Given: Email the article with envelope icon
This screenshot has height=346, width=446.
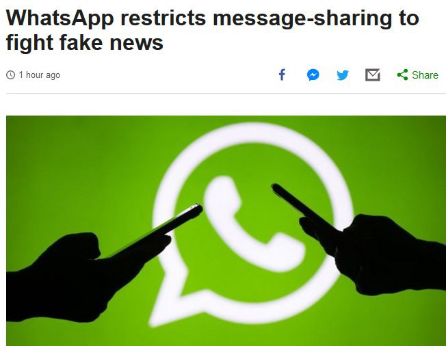Looking at the screenshot, I should click(373, 75).
